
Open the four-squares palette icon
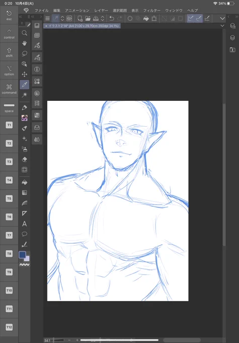(x=37, y=81)
